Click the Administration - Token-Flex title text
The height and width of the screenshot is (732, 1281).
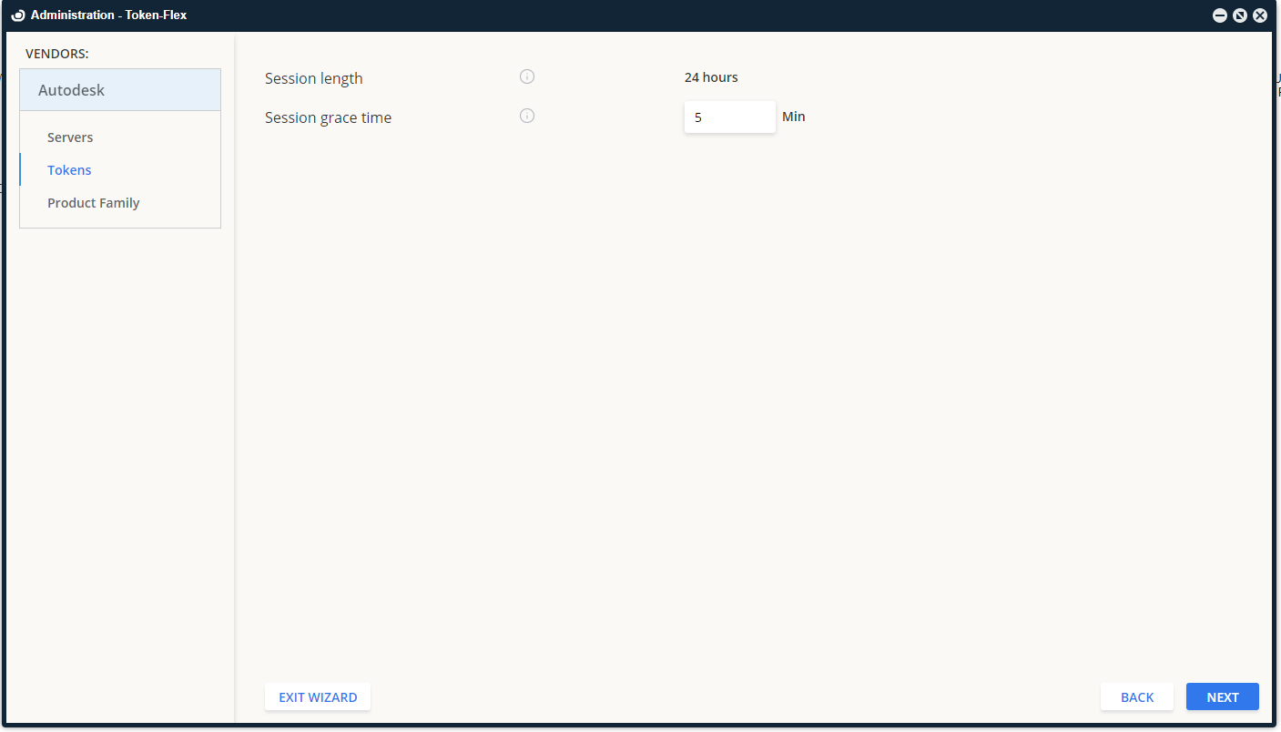pos(108,15)
